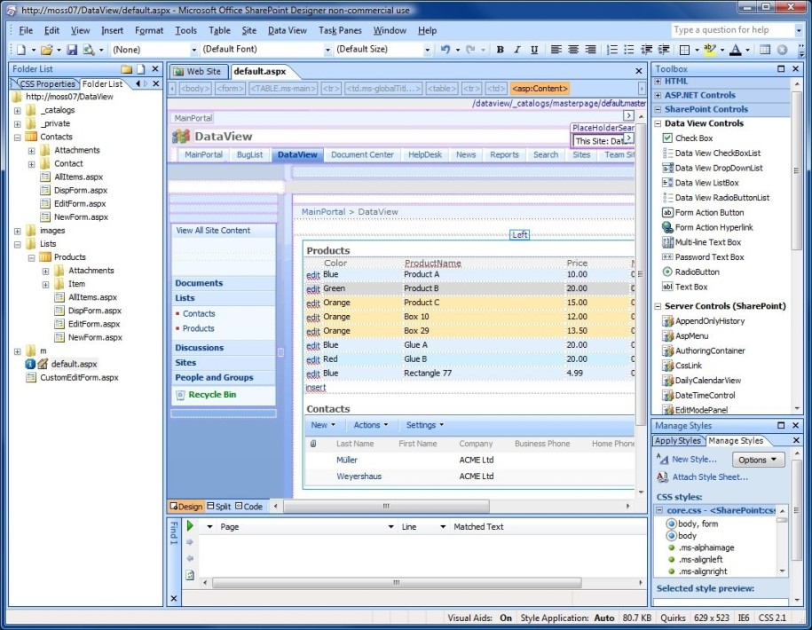Click the Font Color icon

pos(736,50)
